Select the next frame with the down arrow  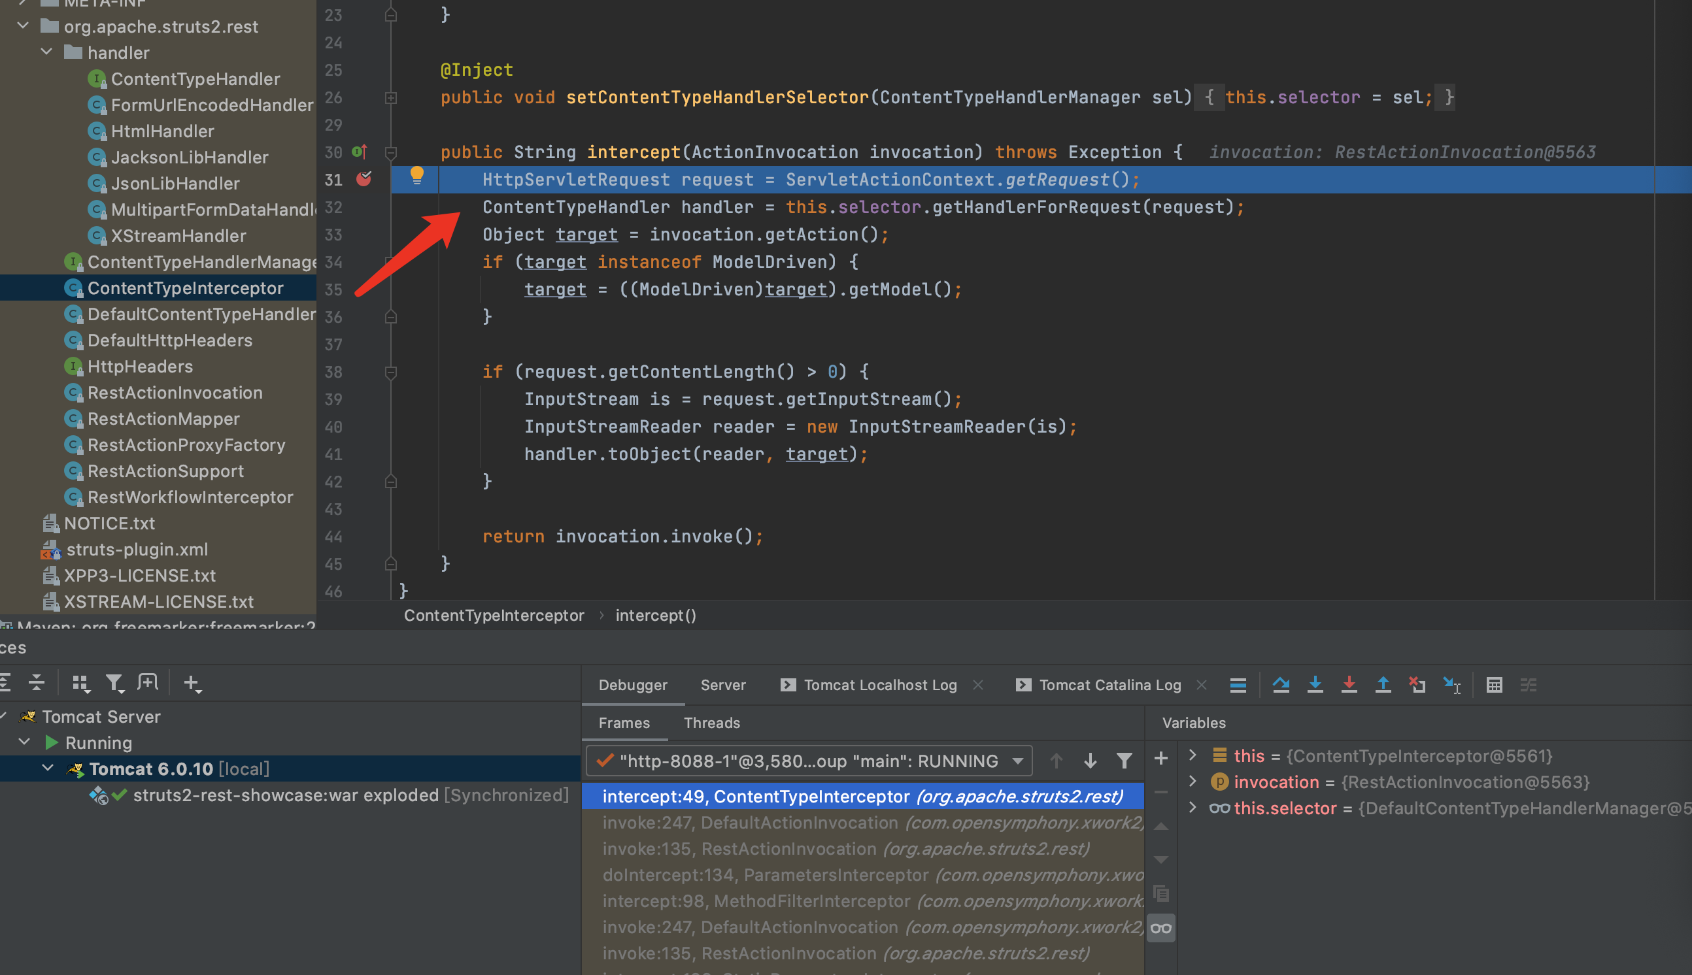[1090, 761]
